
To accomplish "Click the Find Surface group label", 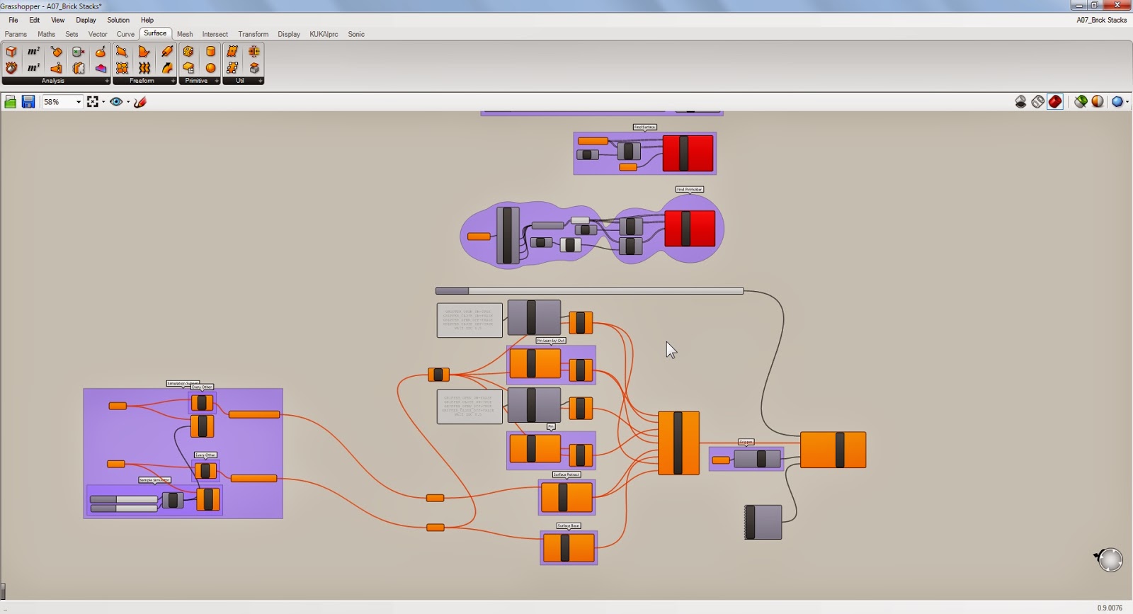I will 645,127.
